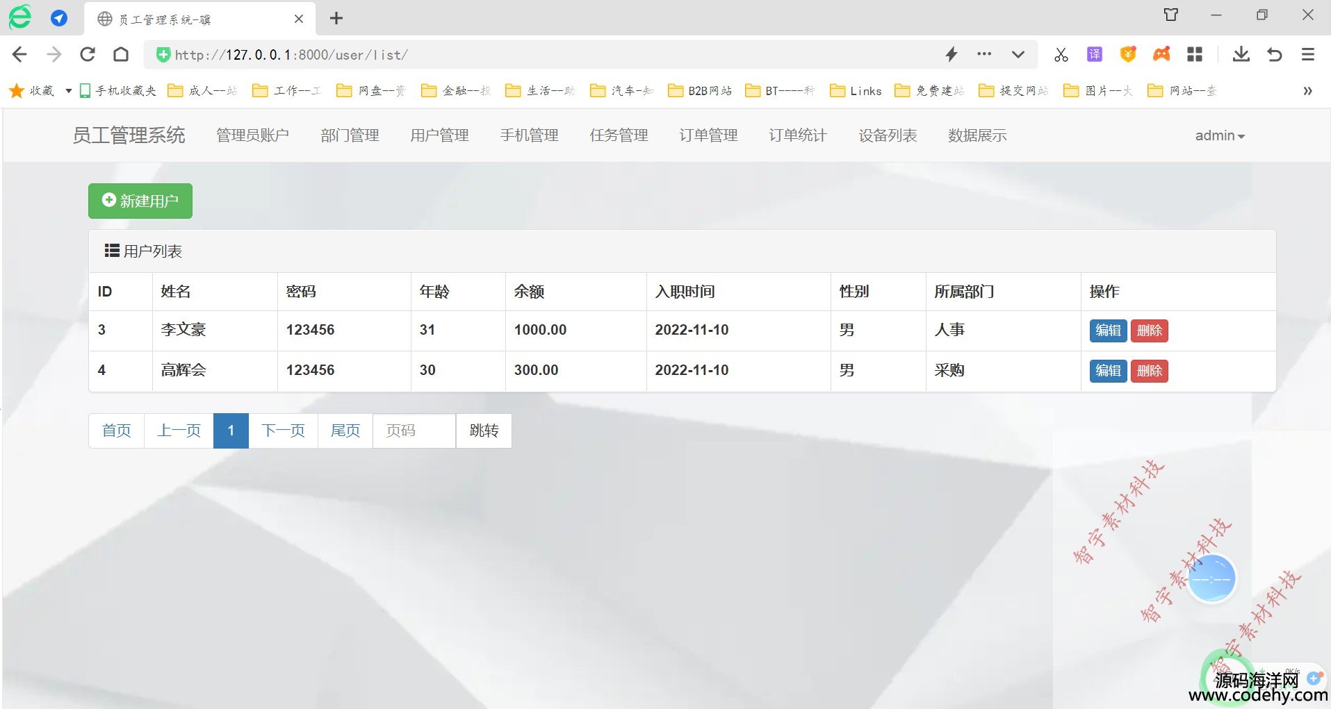Expand the admin account dropdown

[x=1219, y=135]
